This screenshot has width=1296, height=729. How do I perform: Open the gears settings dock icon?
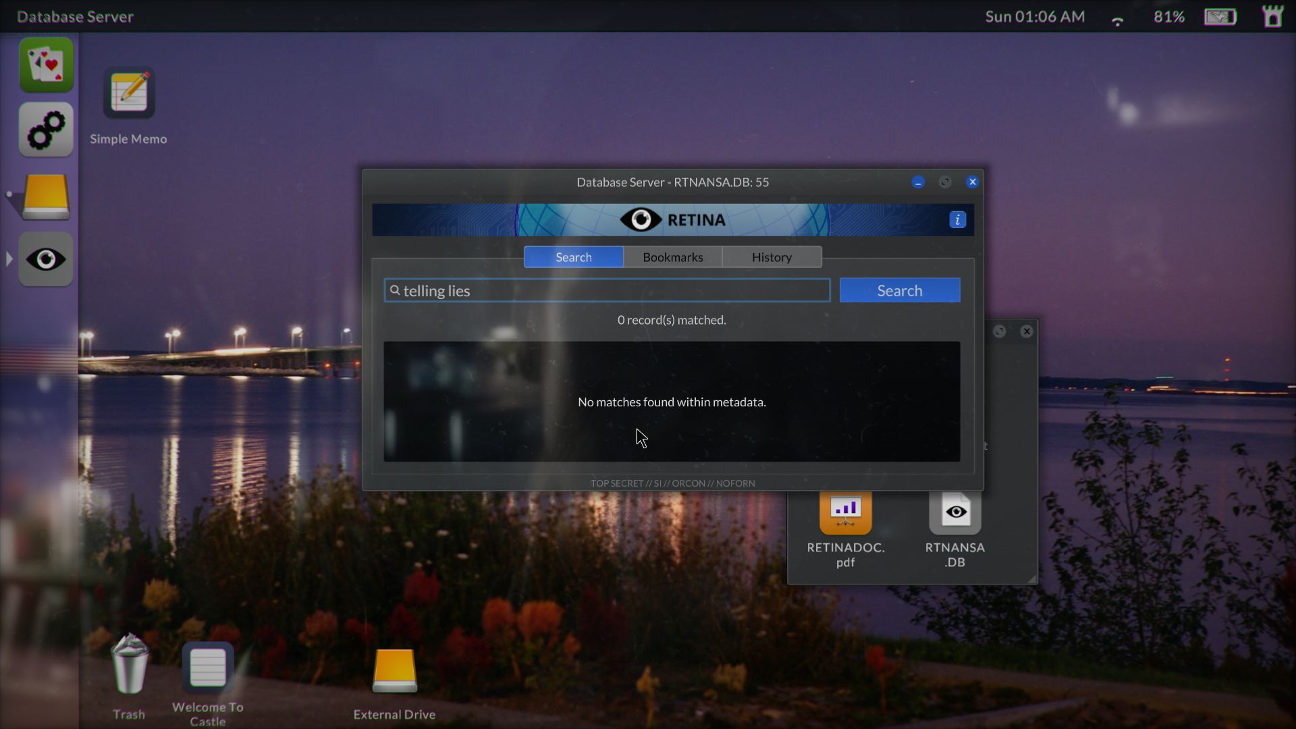click(x=46, y=130)
